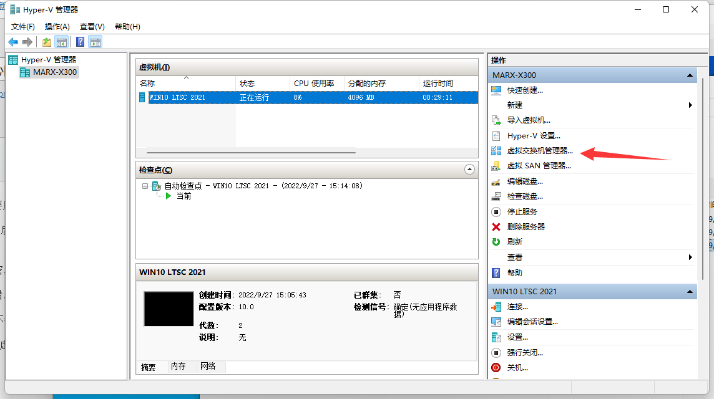Click the horizontal scrollbar in the 虚拟机 list
The width and height of the screenshot is (714, 399).
[x=251, y=152]
